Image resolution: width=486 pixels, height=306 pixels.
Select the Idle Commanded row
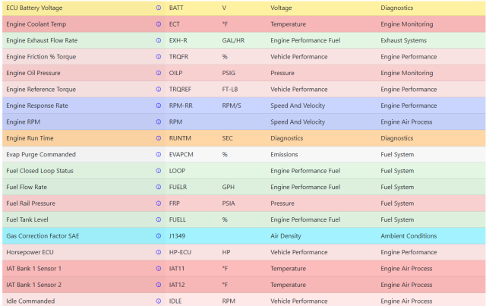pos(244,301)
